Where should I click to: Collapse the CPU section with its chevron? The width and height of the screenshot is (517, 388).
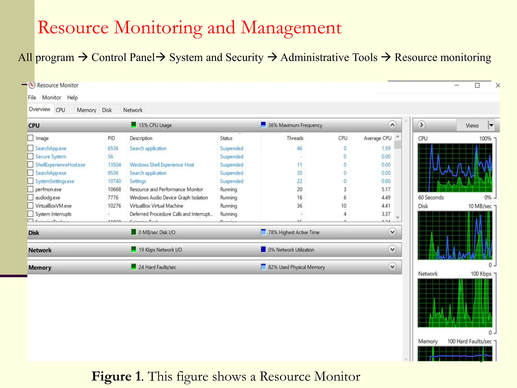pos(392,125)
